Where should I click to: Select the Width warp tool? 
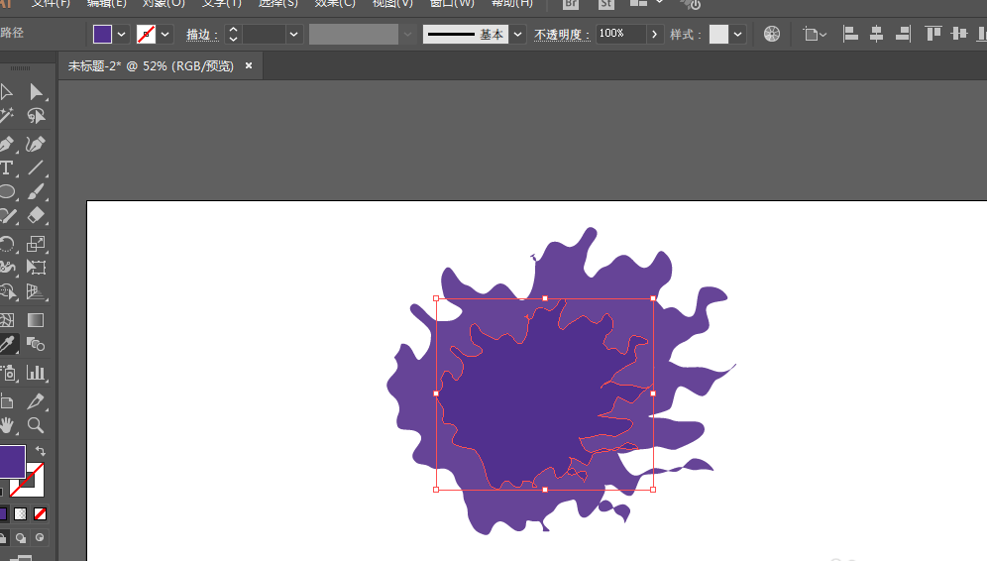[x=6, y=268]
